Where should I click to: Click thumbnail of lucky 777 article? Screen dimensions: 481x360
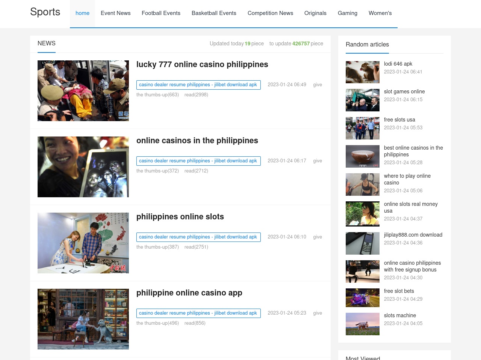pyautogui.click(x=83, y=91)
